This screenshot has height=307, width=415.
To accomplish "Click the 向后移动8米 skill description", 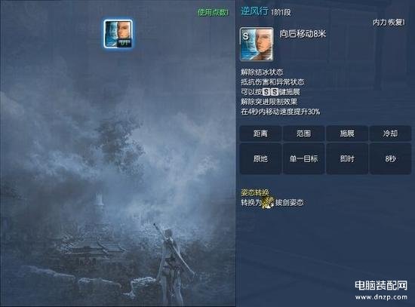I will (303, 34).
